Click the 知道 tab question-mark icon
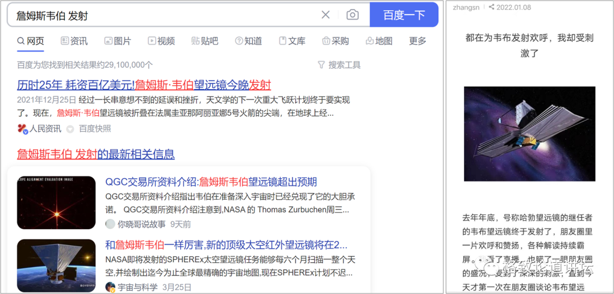The image size is (614, 294). [x=239, y=41]
